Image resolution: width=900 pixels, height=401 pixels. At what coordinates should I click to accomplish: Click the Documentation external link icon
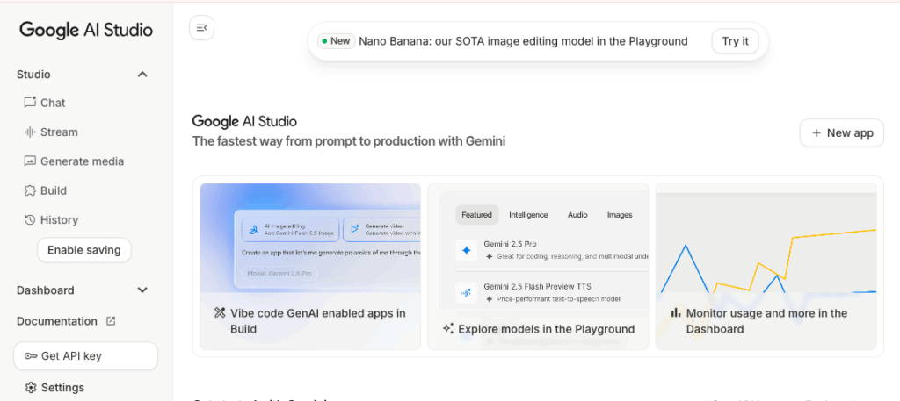(111, 321)
